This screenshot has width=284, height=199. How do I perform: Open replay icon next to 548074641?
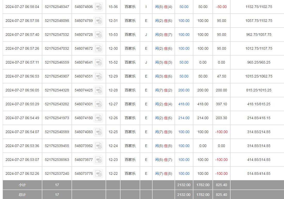coord(98,63)
